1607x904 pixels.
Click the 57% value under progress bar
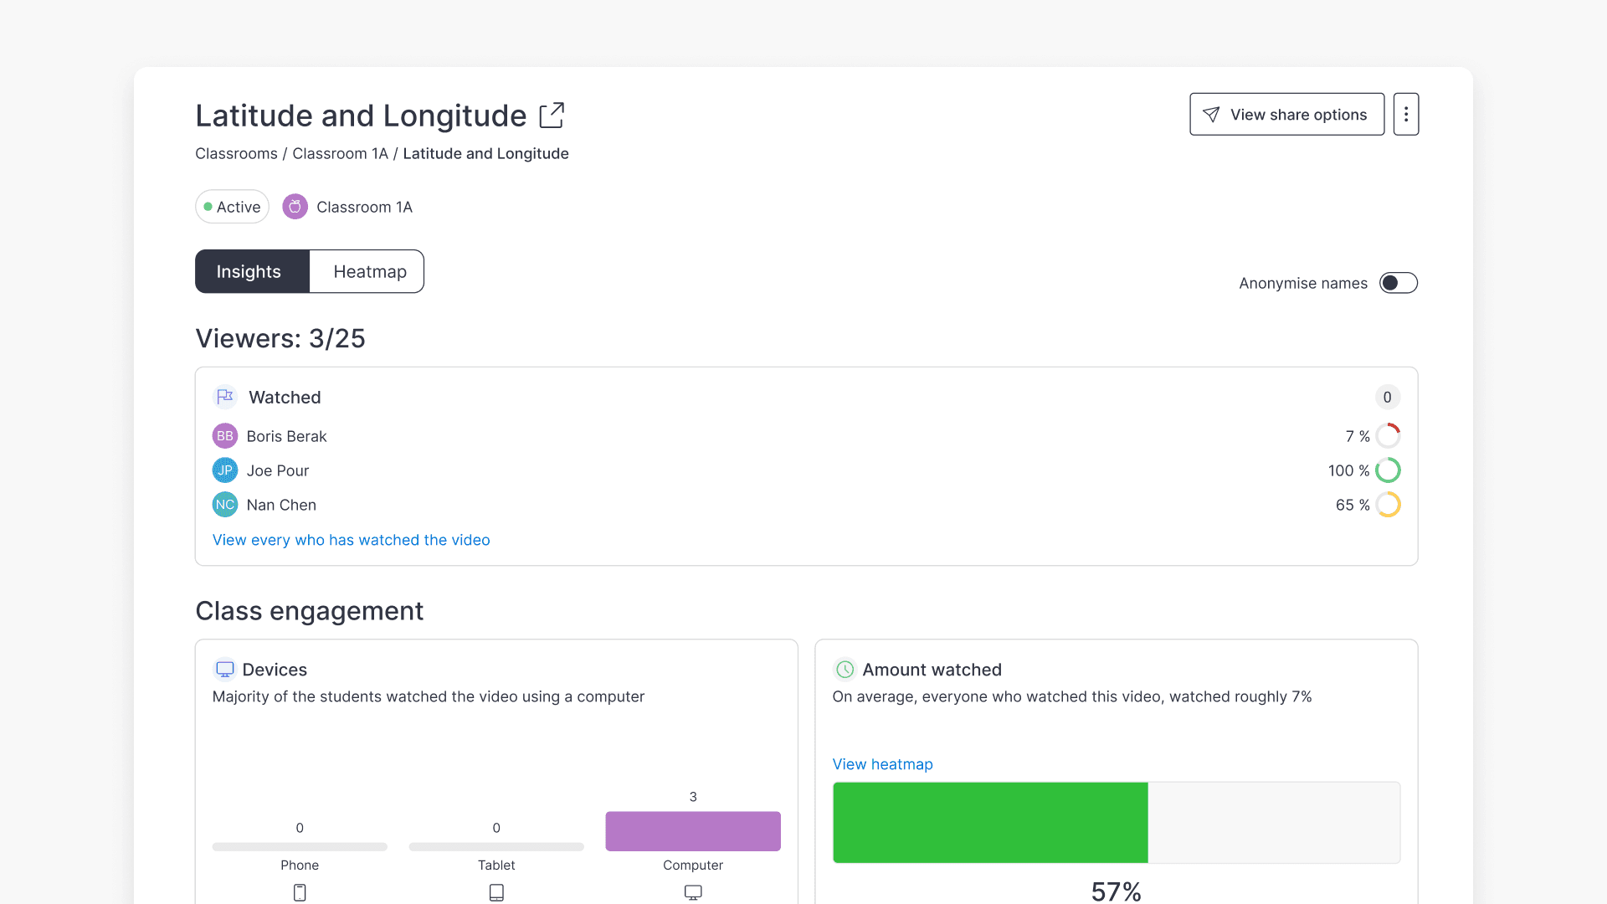pyautogui.click(x=1116, y=891)
